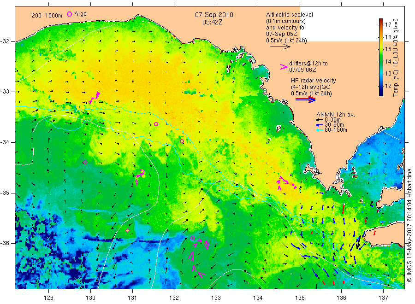The height and width of the screenshot is (304, 415).
Task: Select Argo float marker near 131.6E, 33.6S
Action: tap(156, 124)
